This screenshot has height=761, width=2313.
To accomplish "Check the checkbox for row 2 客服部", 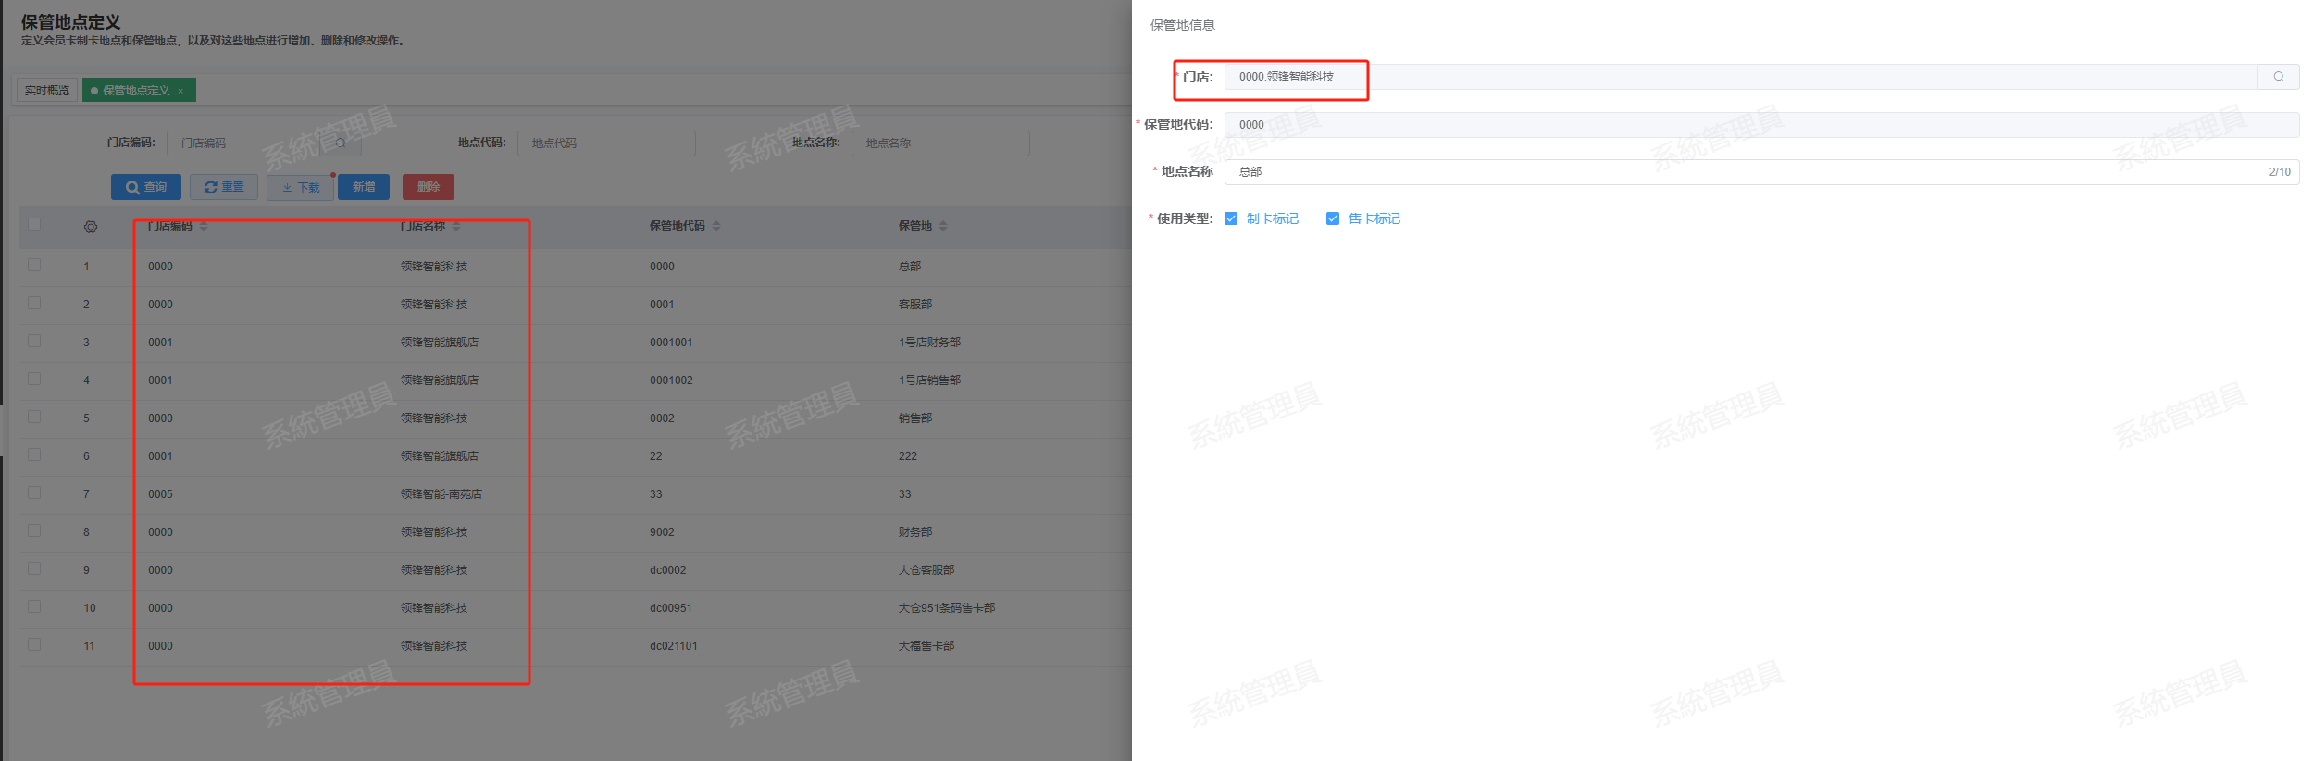I will (34, 303).
